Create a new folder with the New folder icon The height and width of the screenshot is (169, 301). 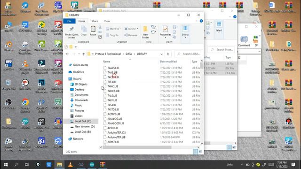(x=145, y=29)
